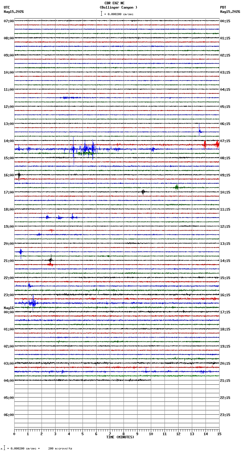
Task: Select the 10:00 UTC time label
Action: point(9,72)
